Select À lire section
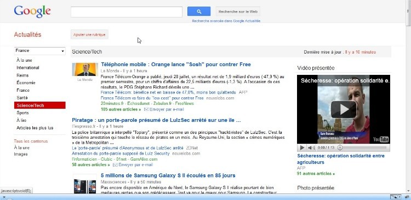The width and height of the screenshot is (411, 200). click(21, 121)
